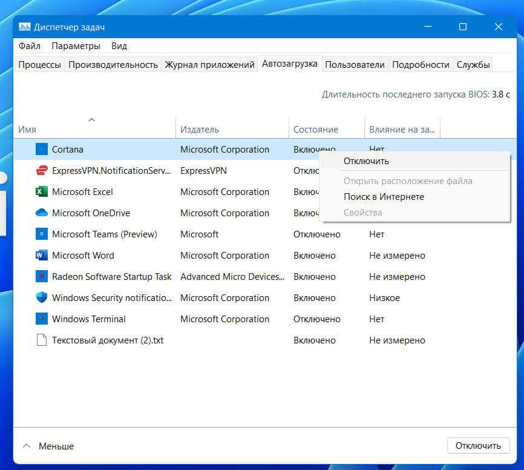Click the Издатель column header
The width and height of the screenshot is (524, 470).
click(200, 130)
